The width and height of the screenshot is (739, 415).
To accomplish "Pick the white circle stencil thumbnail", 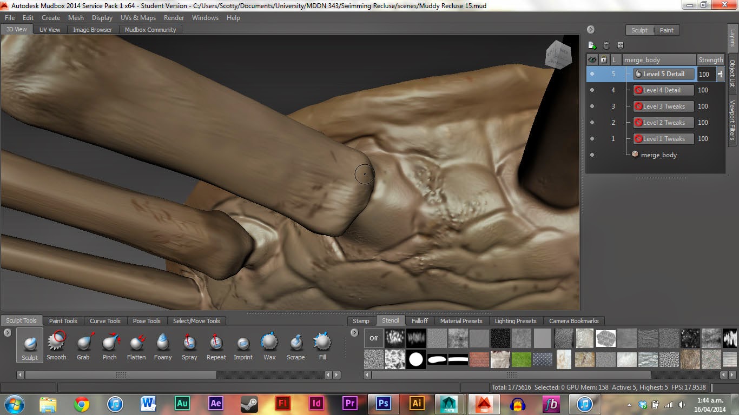I will click(416, 359).
